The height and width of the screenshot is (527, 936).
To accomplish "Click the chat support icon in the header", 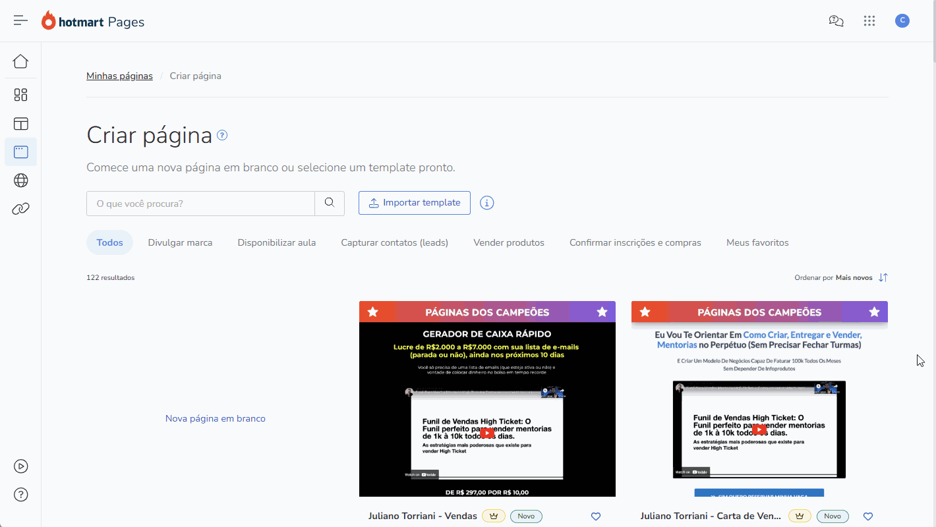I will (836, 20).
